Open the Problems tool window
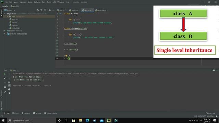 click(x=26, y=113)
